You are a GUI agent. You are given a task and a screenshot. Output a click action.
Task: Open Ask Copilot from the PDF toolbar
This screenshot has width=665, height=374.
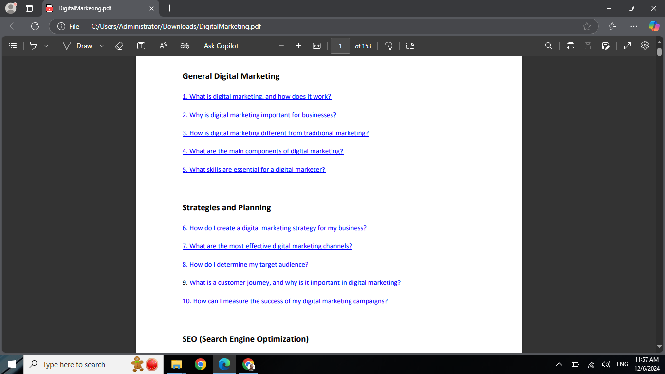[x=220, y=45]
